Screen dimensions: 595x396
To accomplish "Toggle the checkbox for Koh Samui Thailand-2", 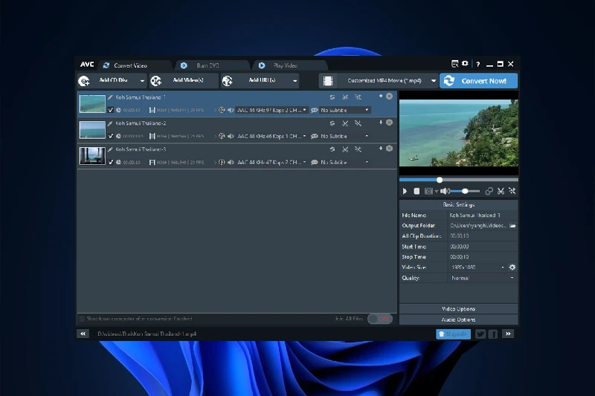I will [x=110, y=136].
